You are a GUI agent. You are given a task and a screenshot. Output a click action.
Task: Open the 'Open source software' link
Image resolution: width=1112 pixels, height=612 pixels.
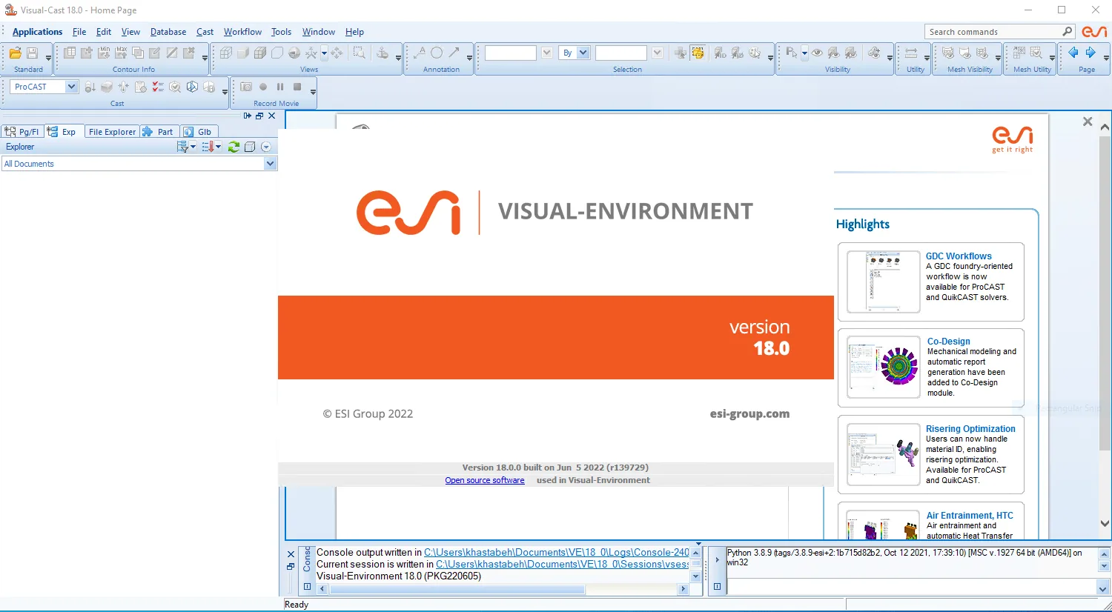pos(485,480)
